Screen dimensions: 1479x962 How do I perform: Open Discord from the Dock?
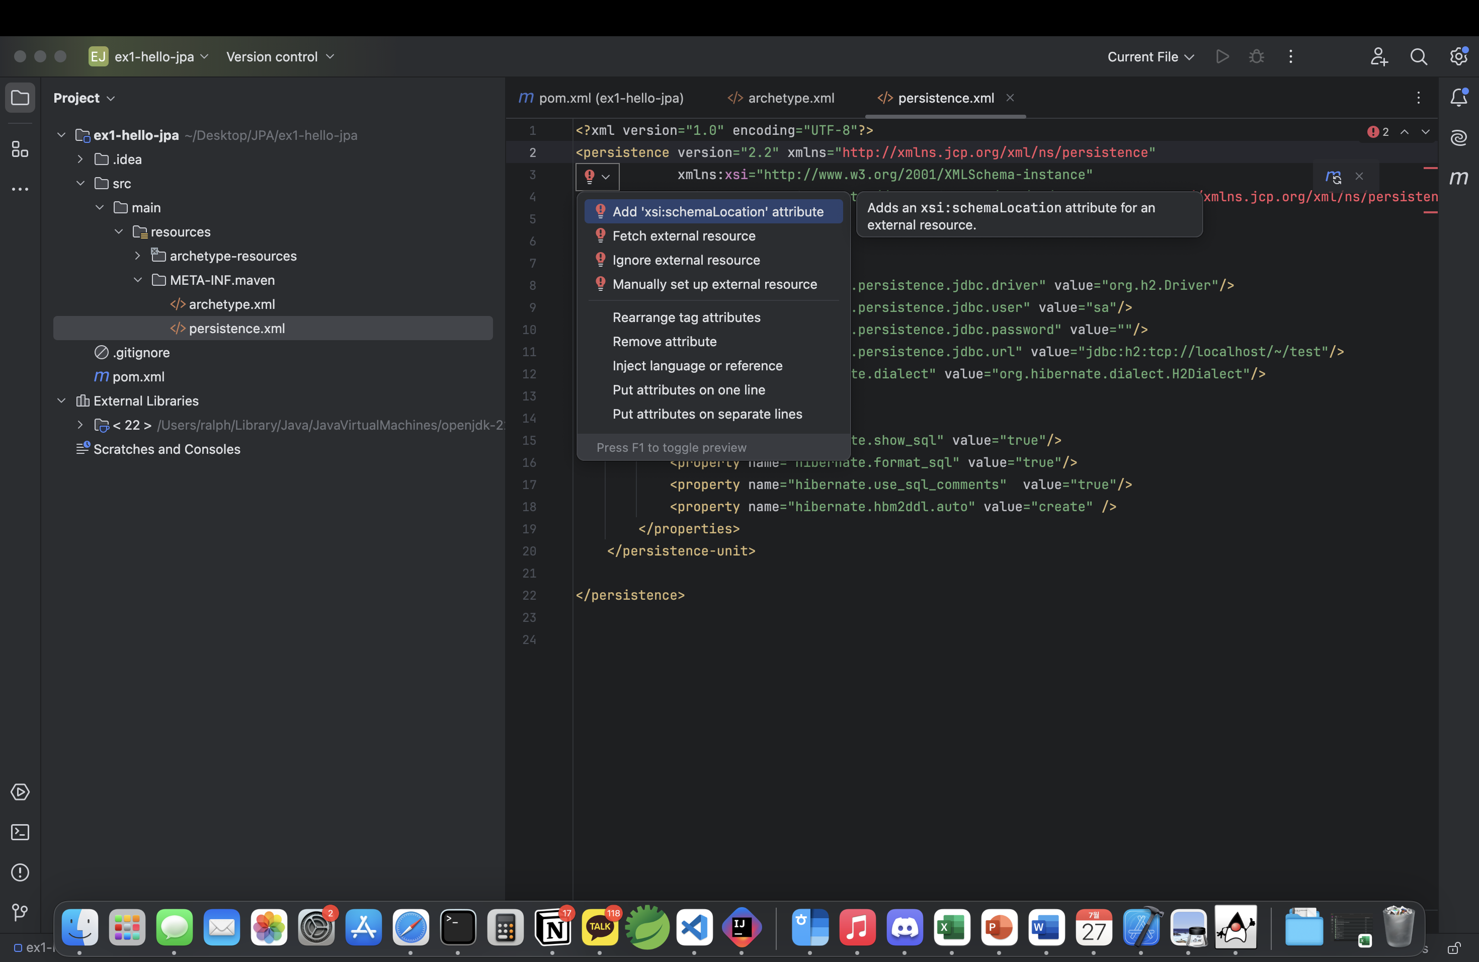904,927
